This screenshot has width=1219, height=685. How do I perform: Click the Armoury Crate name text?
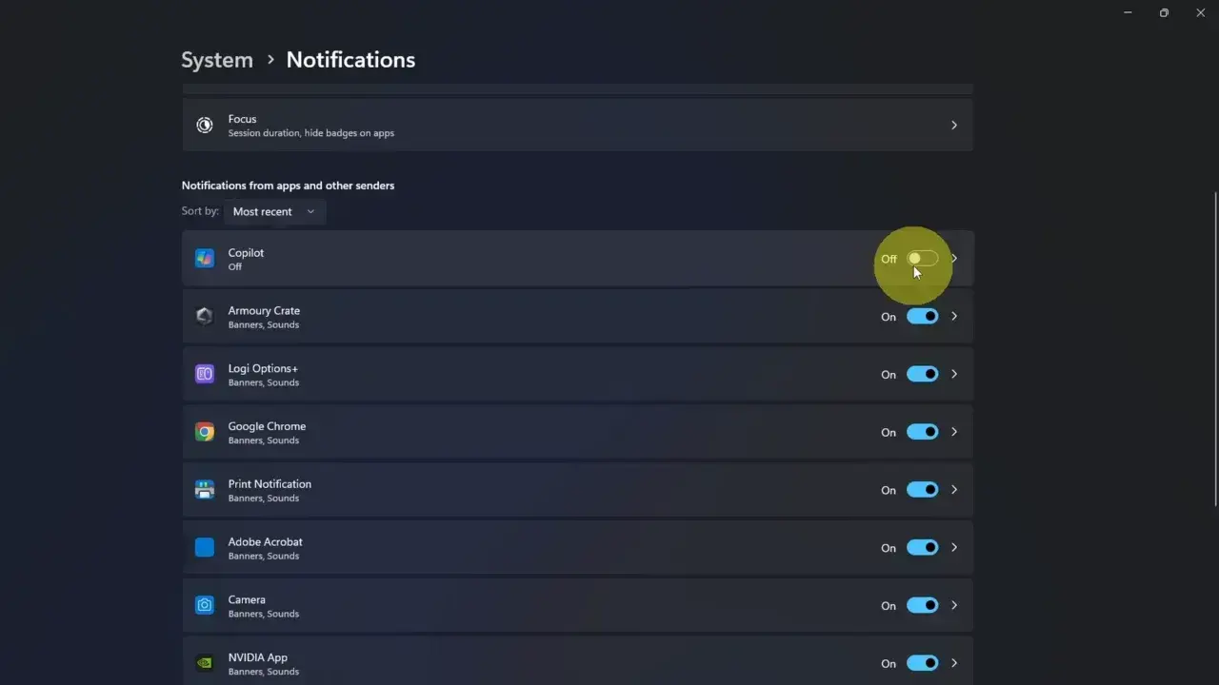[264, 311]
